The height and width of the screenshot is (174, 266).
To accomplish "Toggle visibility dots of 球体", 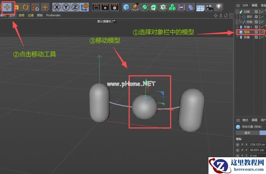I will pyautogui.click(x=260, y=32).
